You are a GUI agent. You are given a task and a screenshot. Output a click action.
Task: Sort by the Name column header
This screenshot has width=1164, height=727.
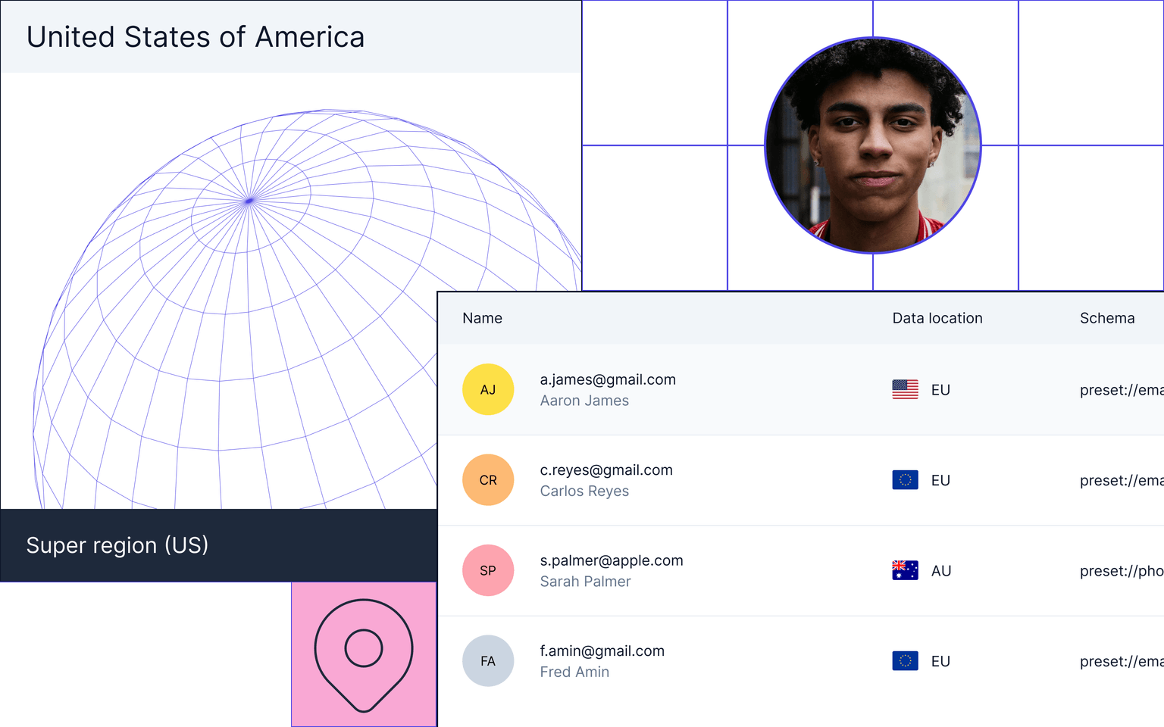tap(482, 318)
